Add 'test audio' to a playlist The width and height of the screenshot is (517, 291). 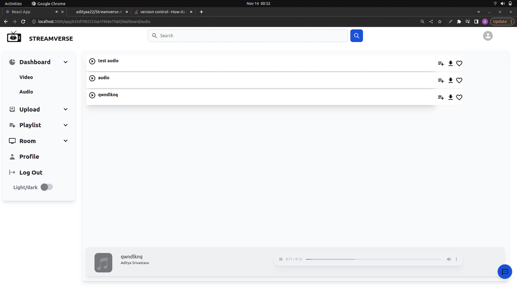(441, 64)
